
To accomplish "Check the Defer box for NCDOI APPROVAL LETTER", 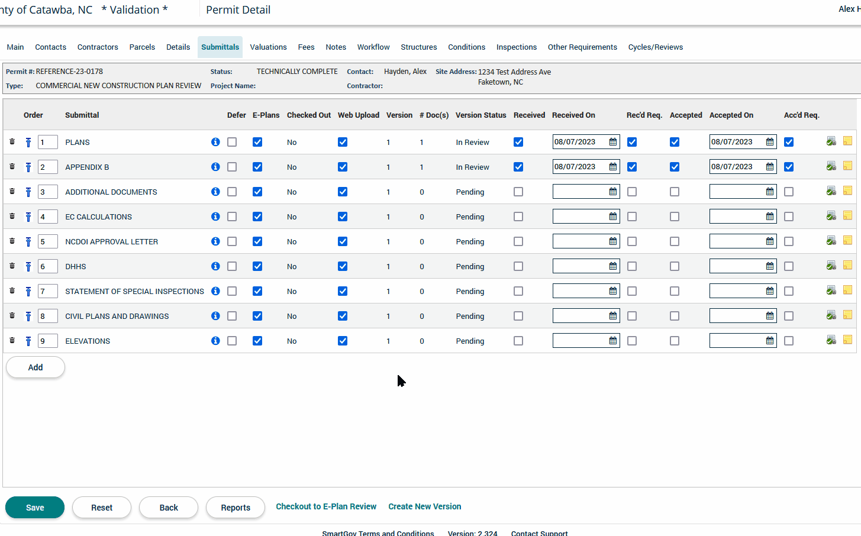I will point(232,241).
